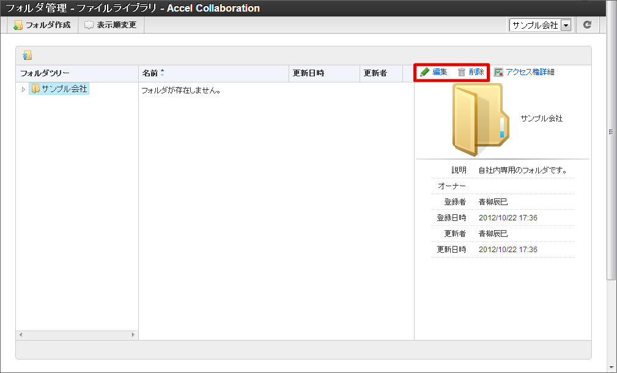Click the 自社内専用のフォルダです。 description text
The image size is (617, 373).
[523, 170]
